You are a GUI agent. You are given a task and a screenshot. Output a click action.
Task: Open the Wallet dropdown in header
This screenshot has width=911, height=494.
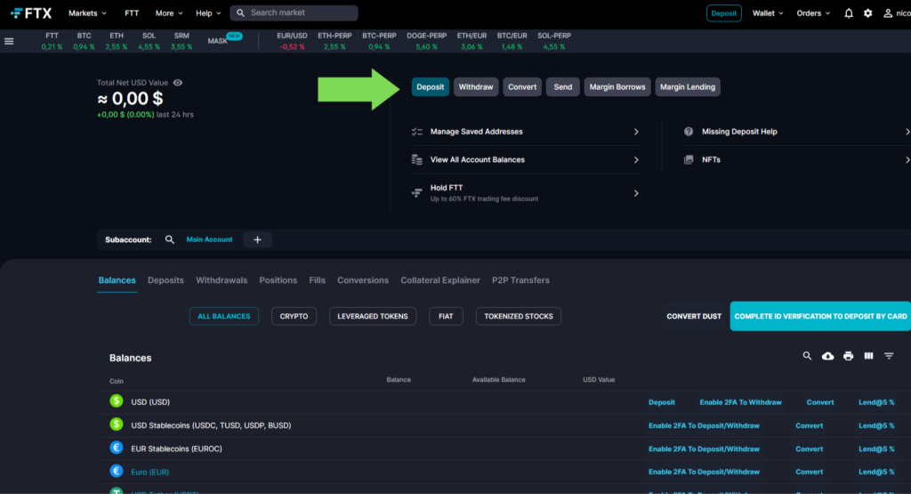[x=768, y=13]
